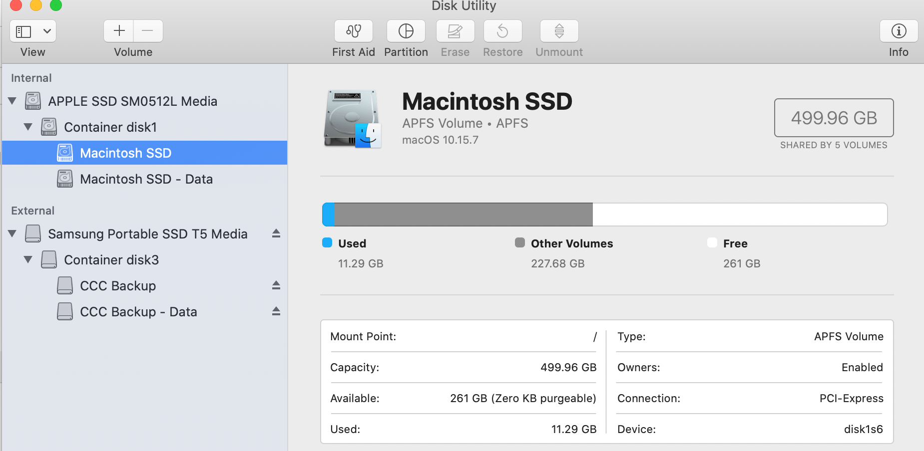Click the Type value APFS Volume
Screen dimensions: 924x451
pyautogui.click(x=849, y=336)
